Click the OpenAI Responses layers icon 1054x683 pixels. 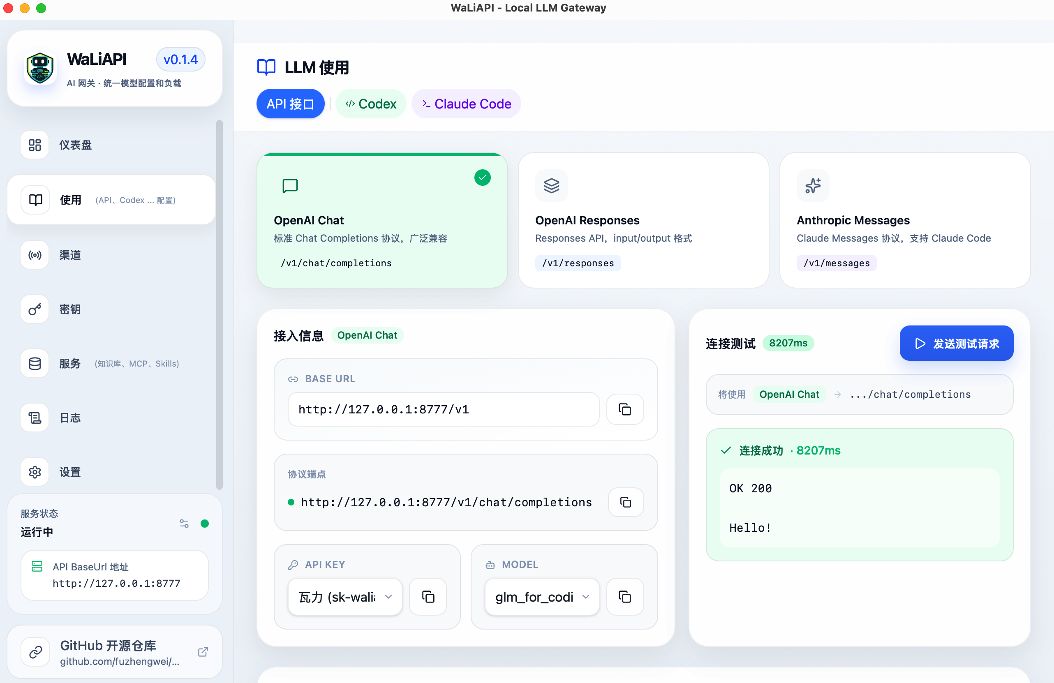tap(551, 186)
